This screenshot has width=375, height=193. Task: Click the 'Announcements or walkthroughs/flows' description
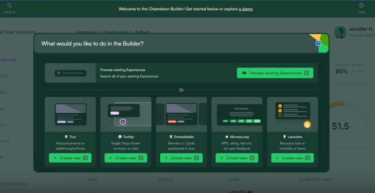pyautogui.click(x=70, y=146)
